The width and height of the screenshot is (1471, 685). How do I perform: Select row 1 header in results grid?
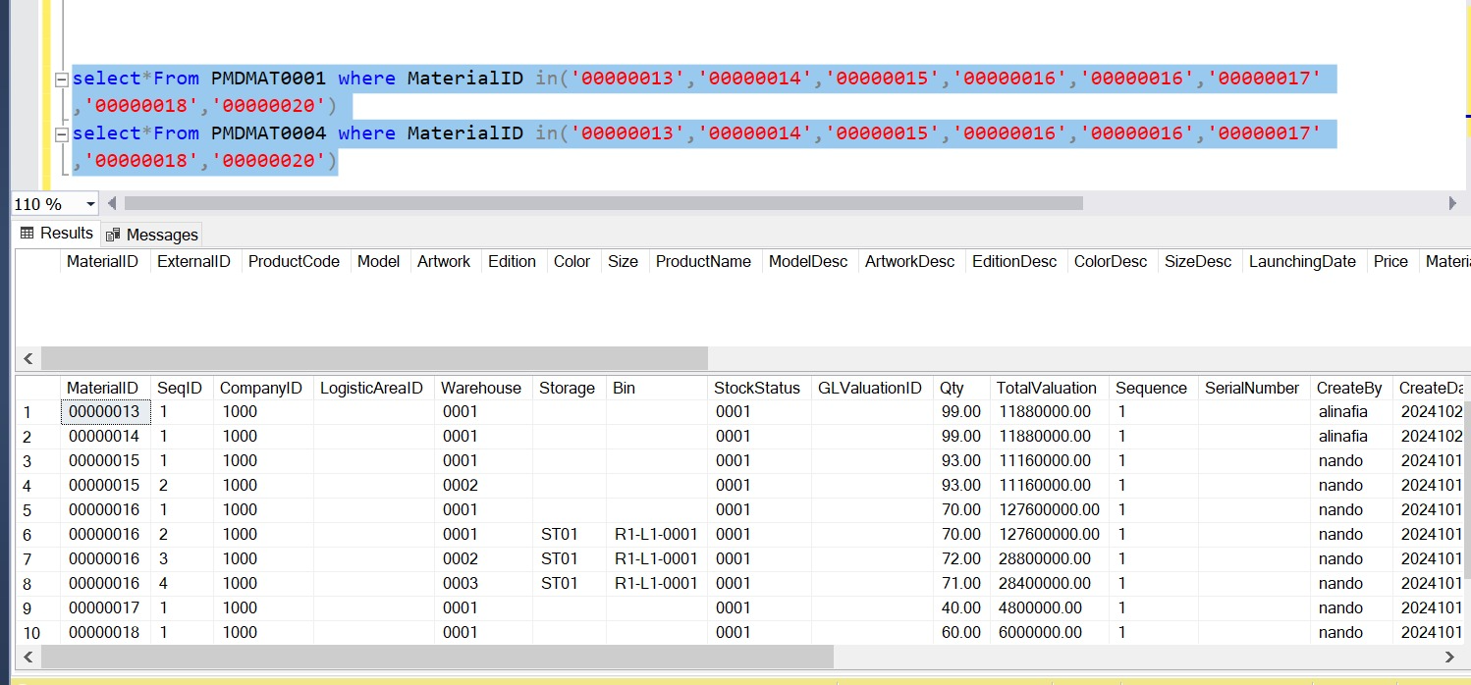(x=37, y=412)
